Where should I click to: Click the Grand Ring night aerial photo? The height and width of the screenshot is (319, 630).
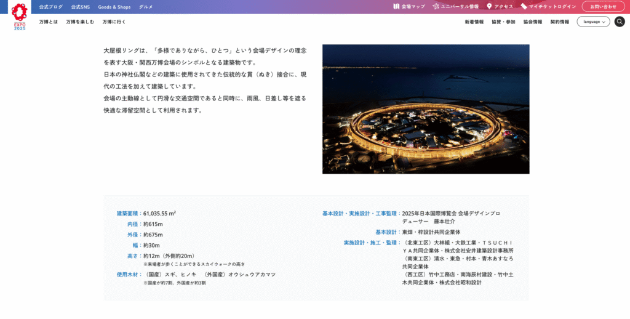pos(426,109)
